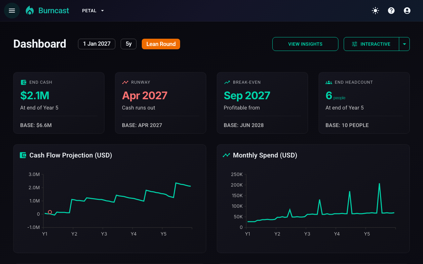Click the 1 Jan 2027 start date chip
This screenshot has height=264, width=423.
96,44
